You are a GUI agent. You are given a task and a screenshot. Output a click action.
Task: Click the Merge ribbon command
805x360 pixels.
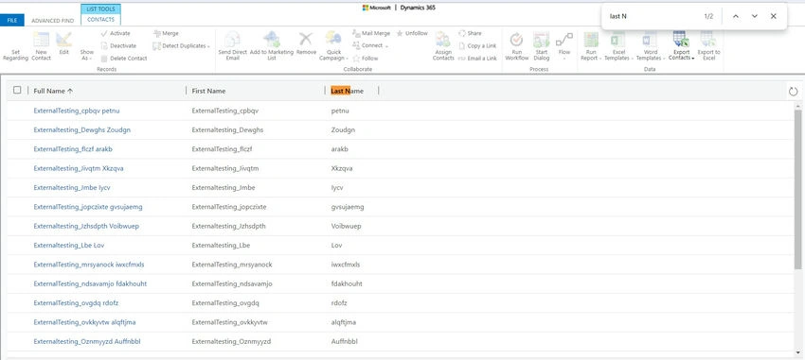coord(166,33)
